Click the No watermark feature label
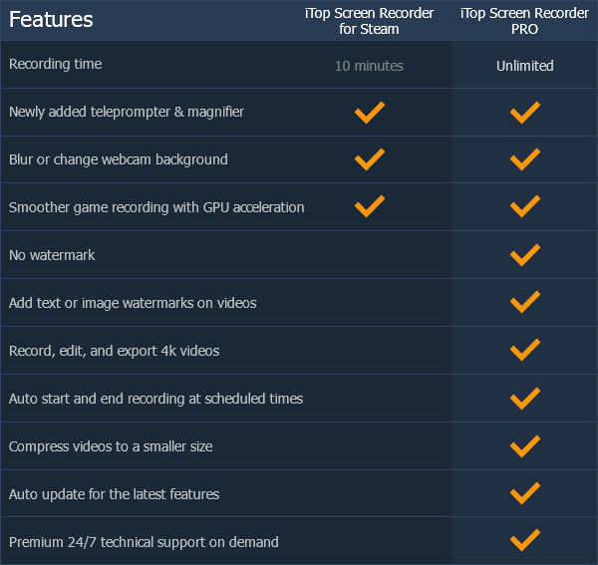Viewport: 598px width, 565px height. tap(52, 255)
